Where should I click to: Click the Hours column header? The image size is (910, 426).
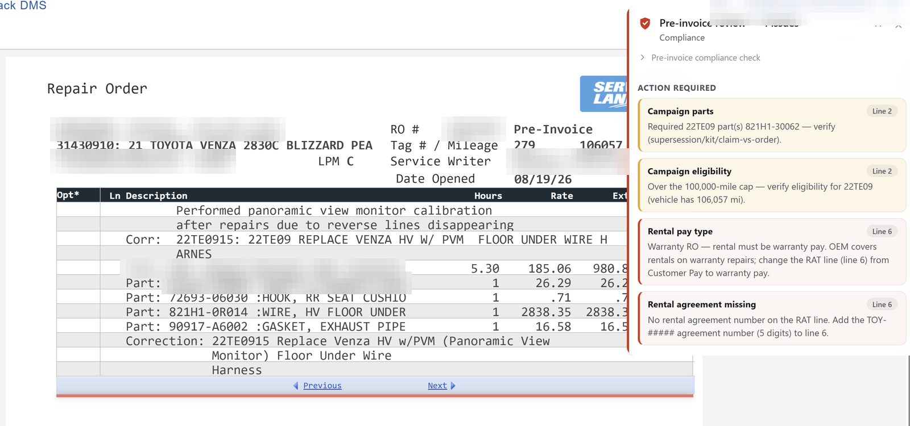click(488, 196)
